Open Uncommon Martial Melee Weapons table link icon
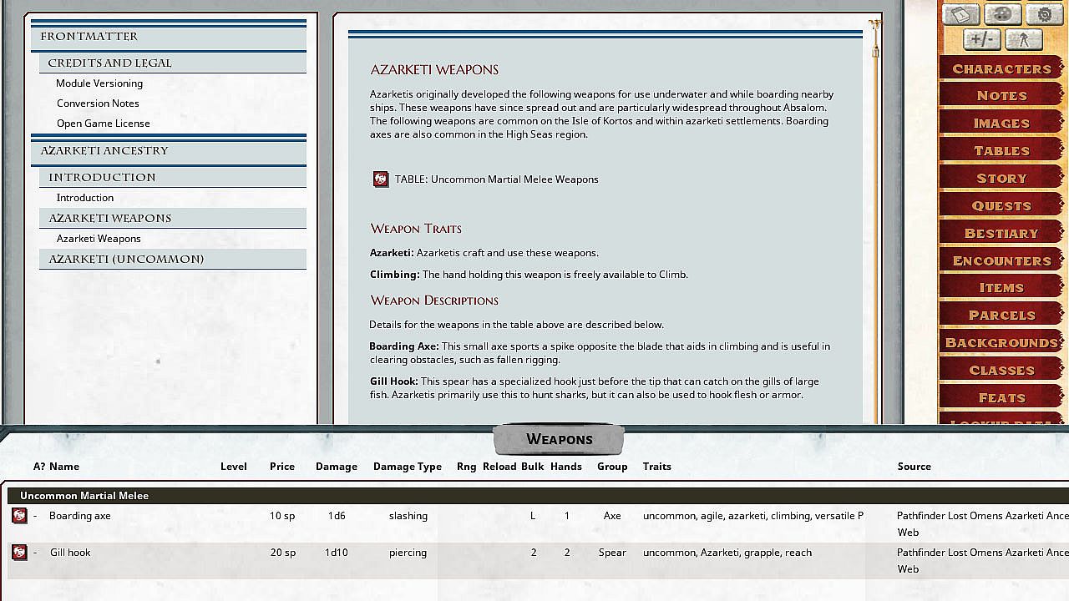The image size is (1069, 601). tap(381, 179)
